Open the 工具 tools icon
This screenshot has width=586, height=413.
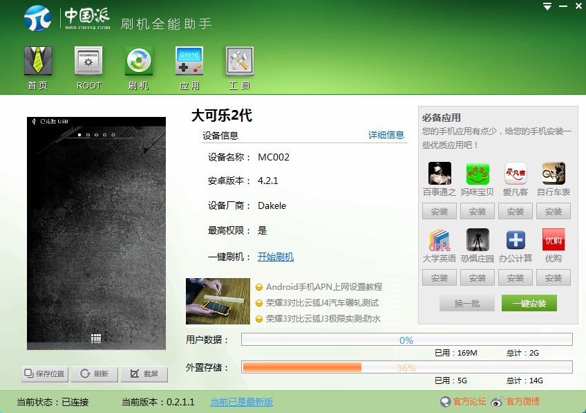(240, 61)
